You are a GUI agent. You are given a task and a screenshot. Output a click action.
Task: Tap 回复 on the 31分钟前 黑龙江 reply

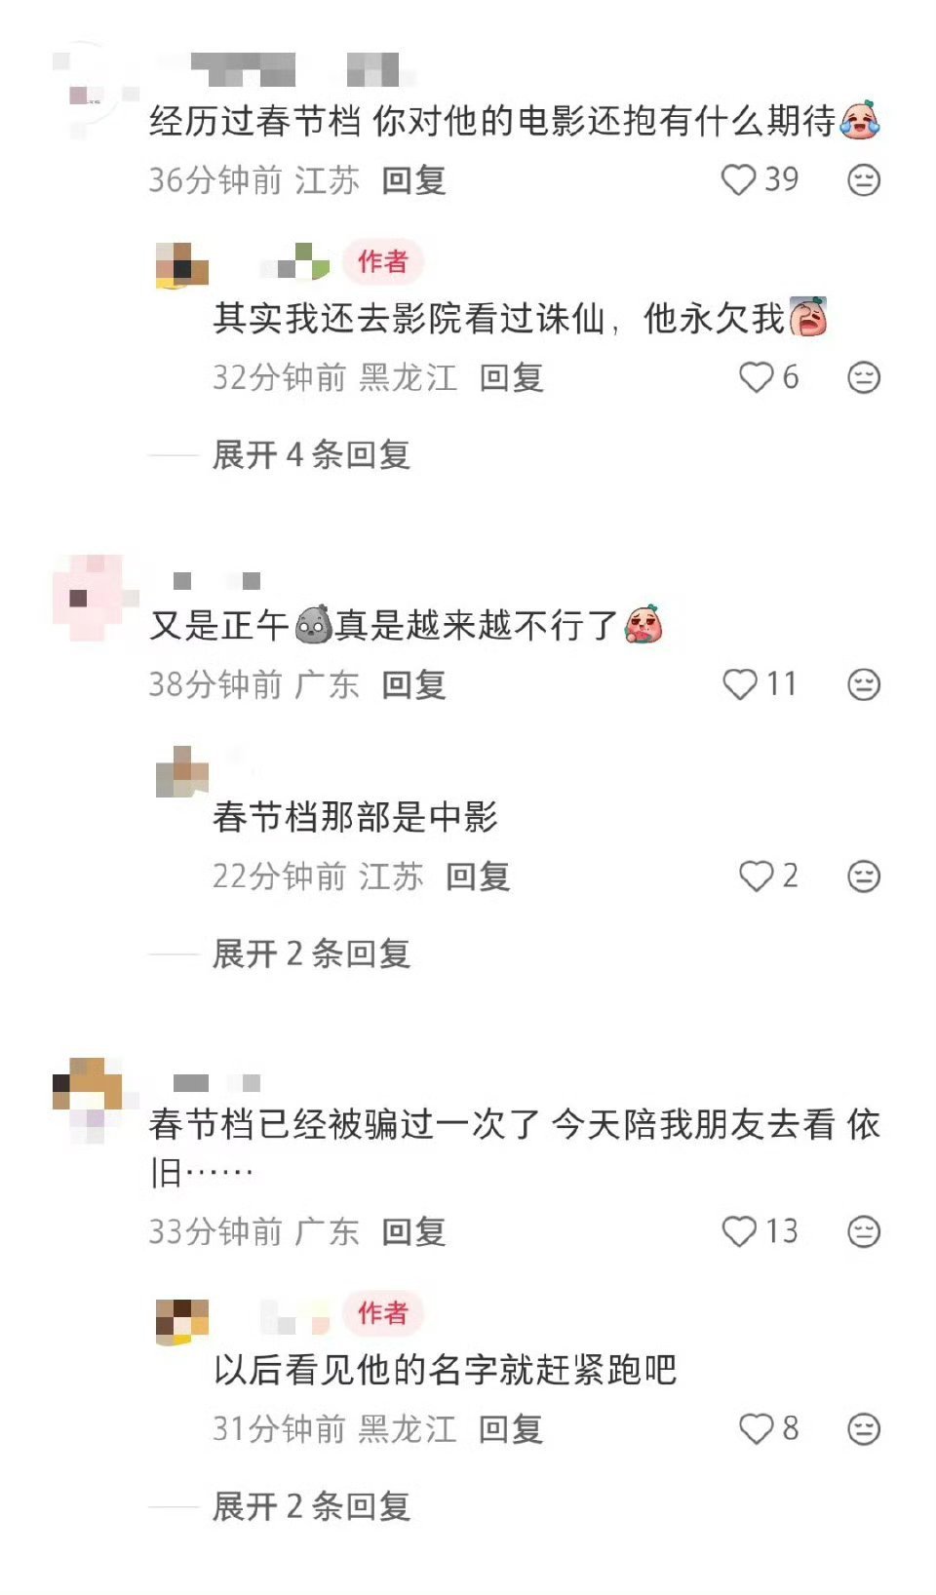click(x=510, y=1429)
